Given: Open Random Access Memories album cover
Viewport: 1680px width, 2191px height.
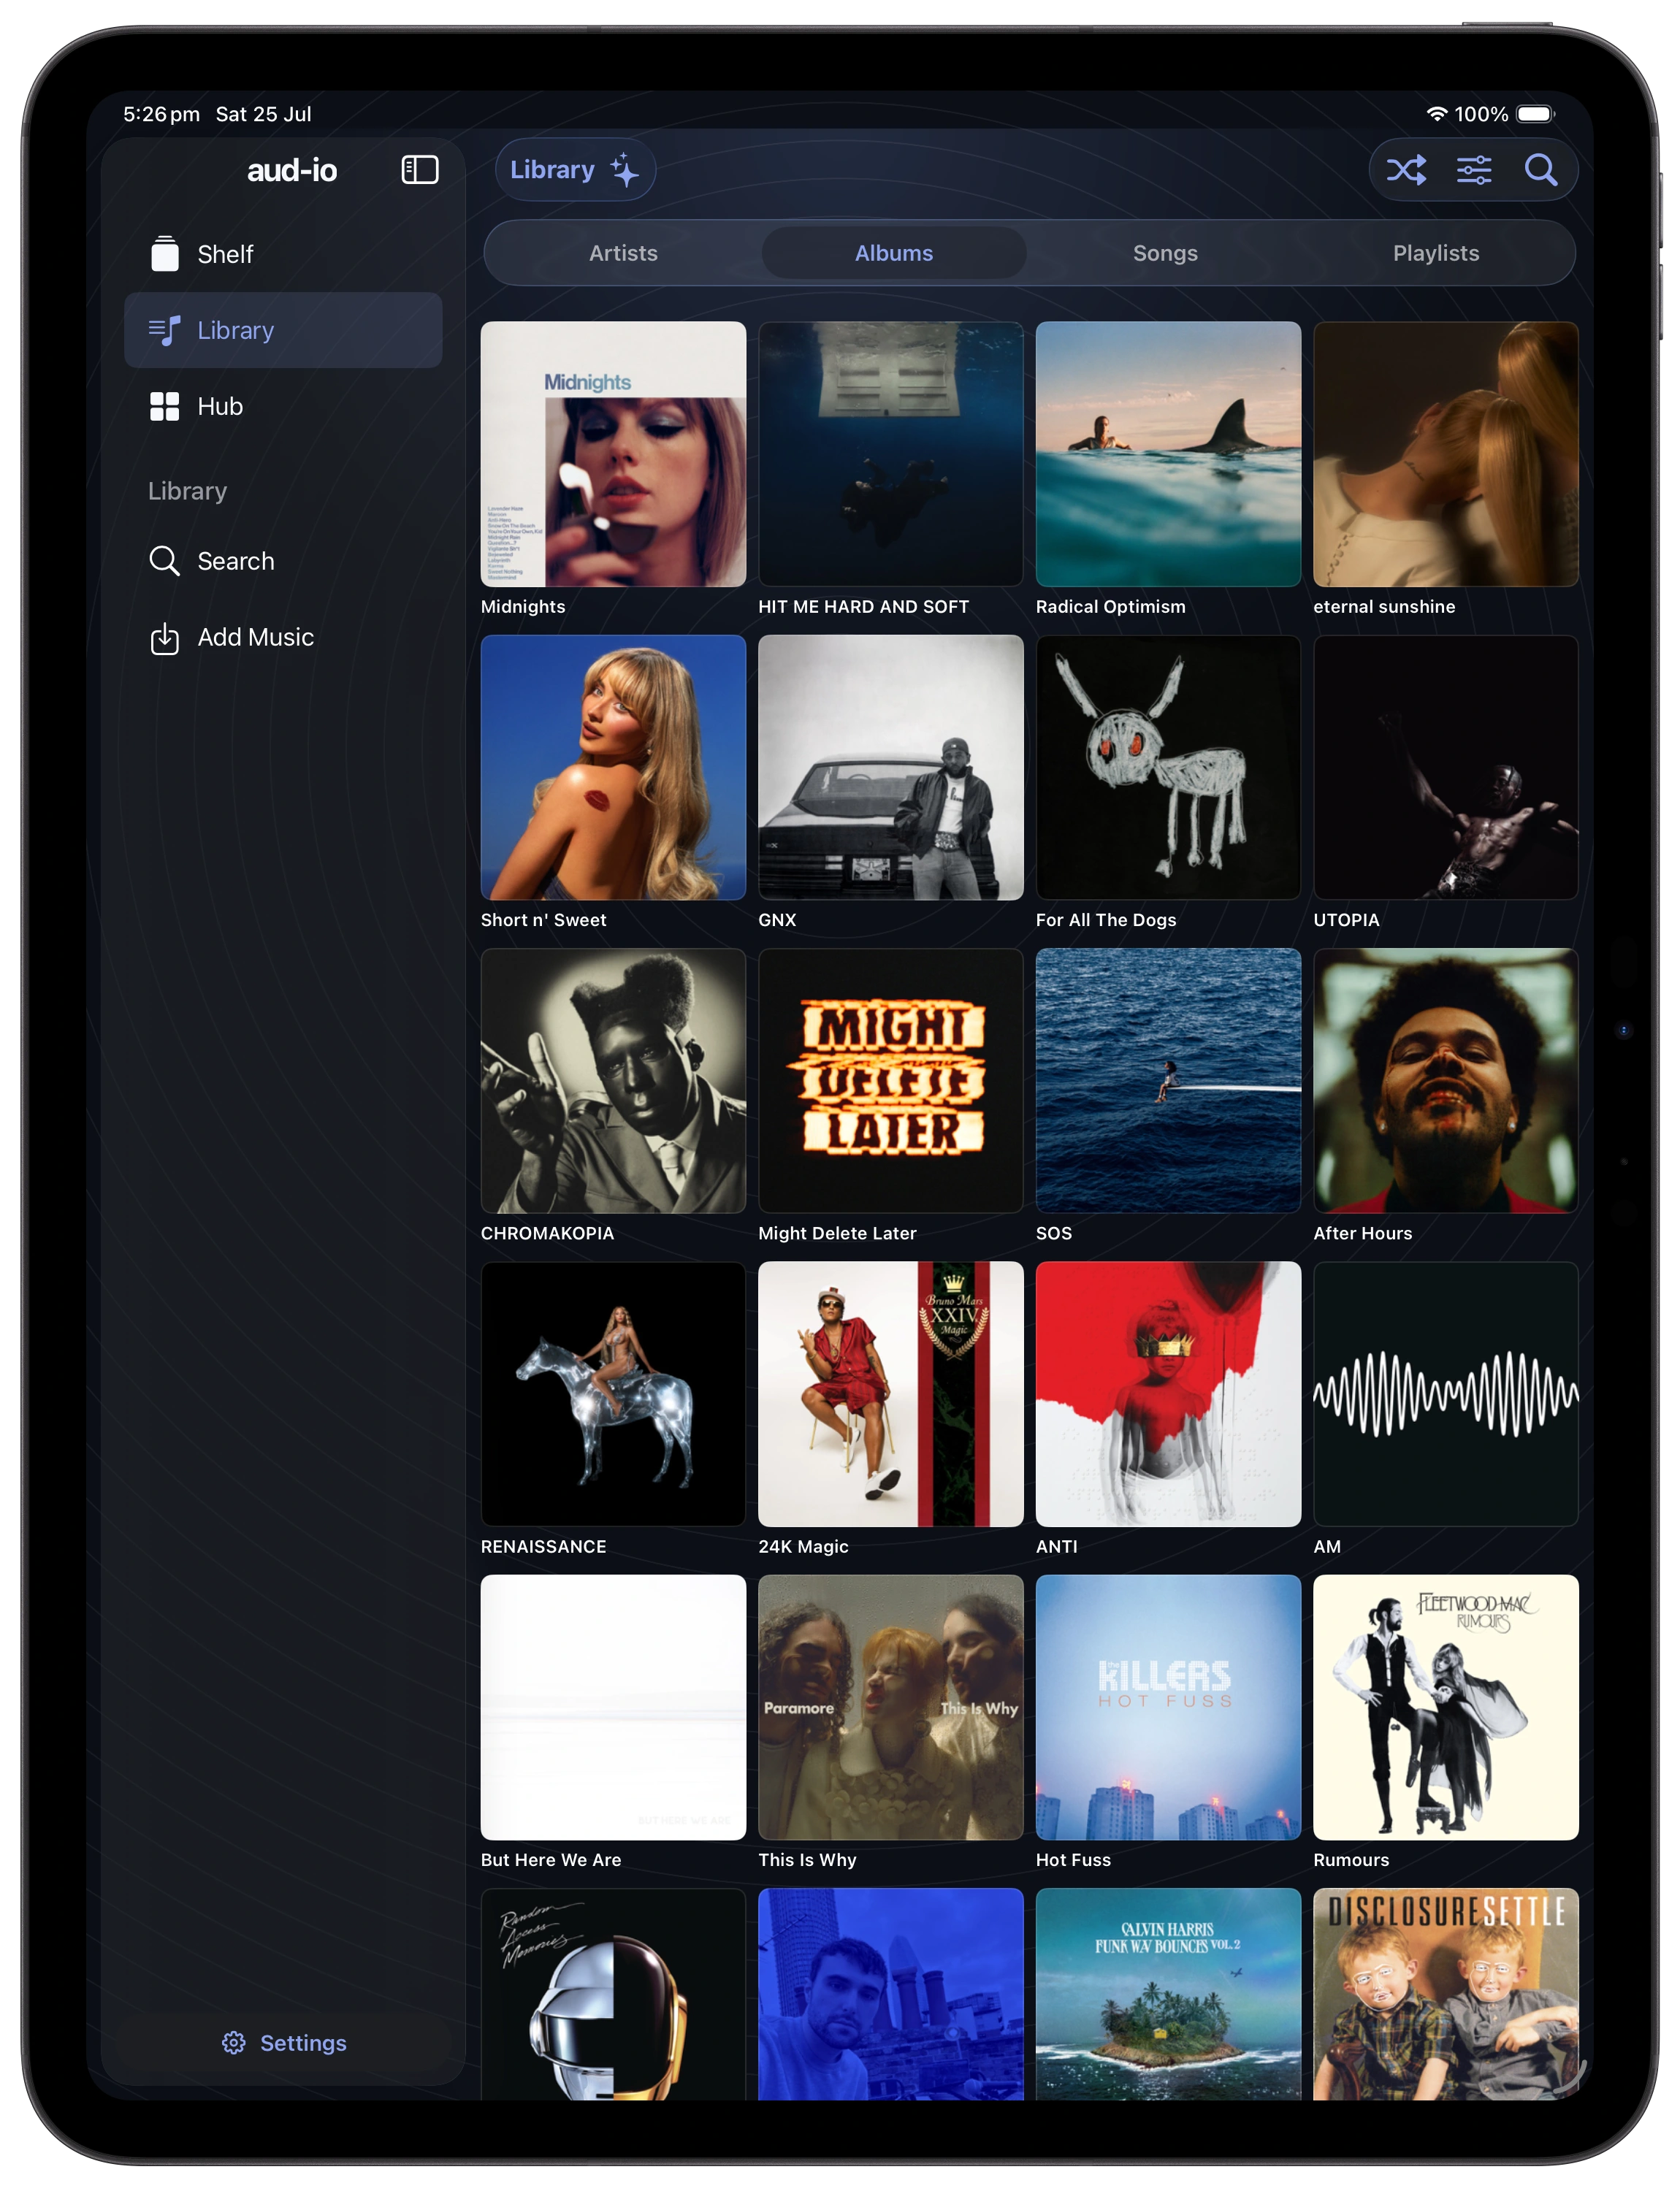Looking at the screenshot, I should 613,1994.
